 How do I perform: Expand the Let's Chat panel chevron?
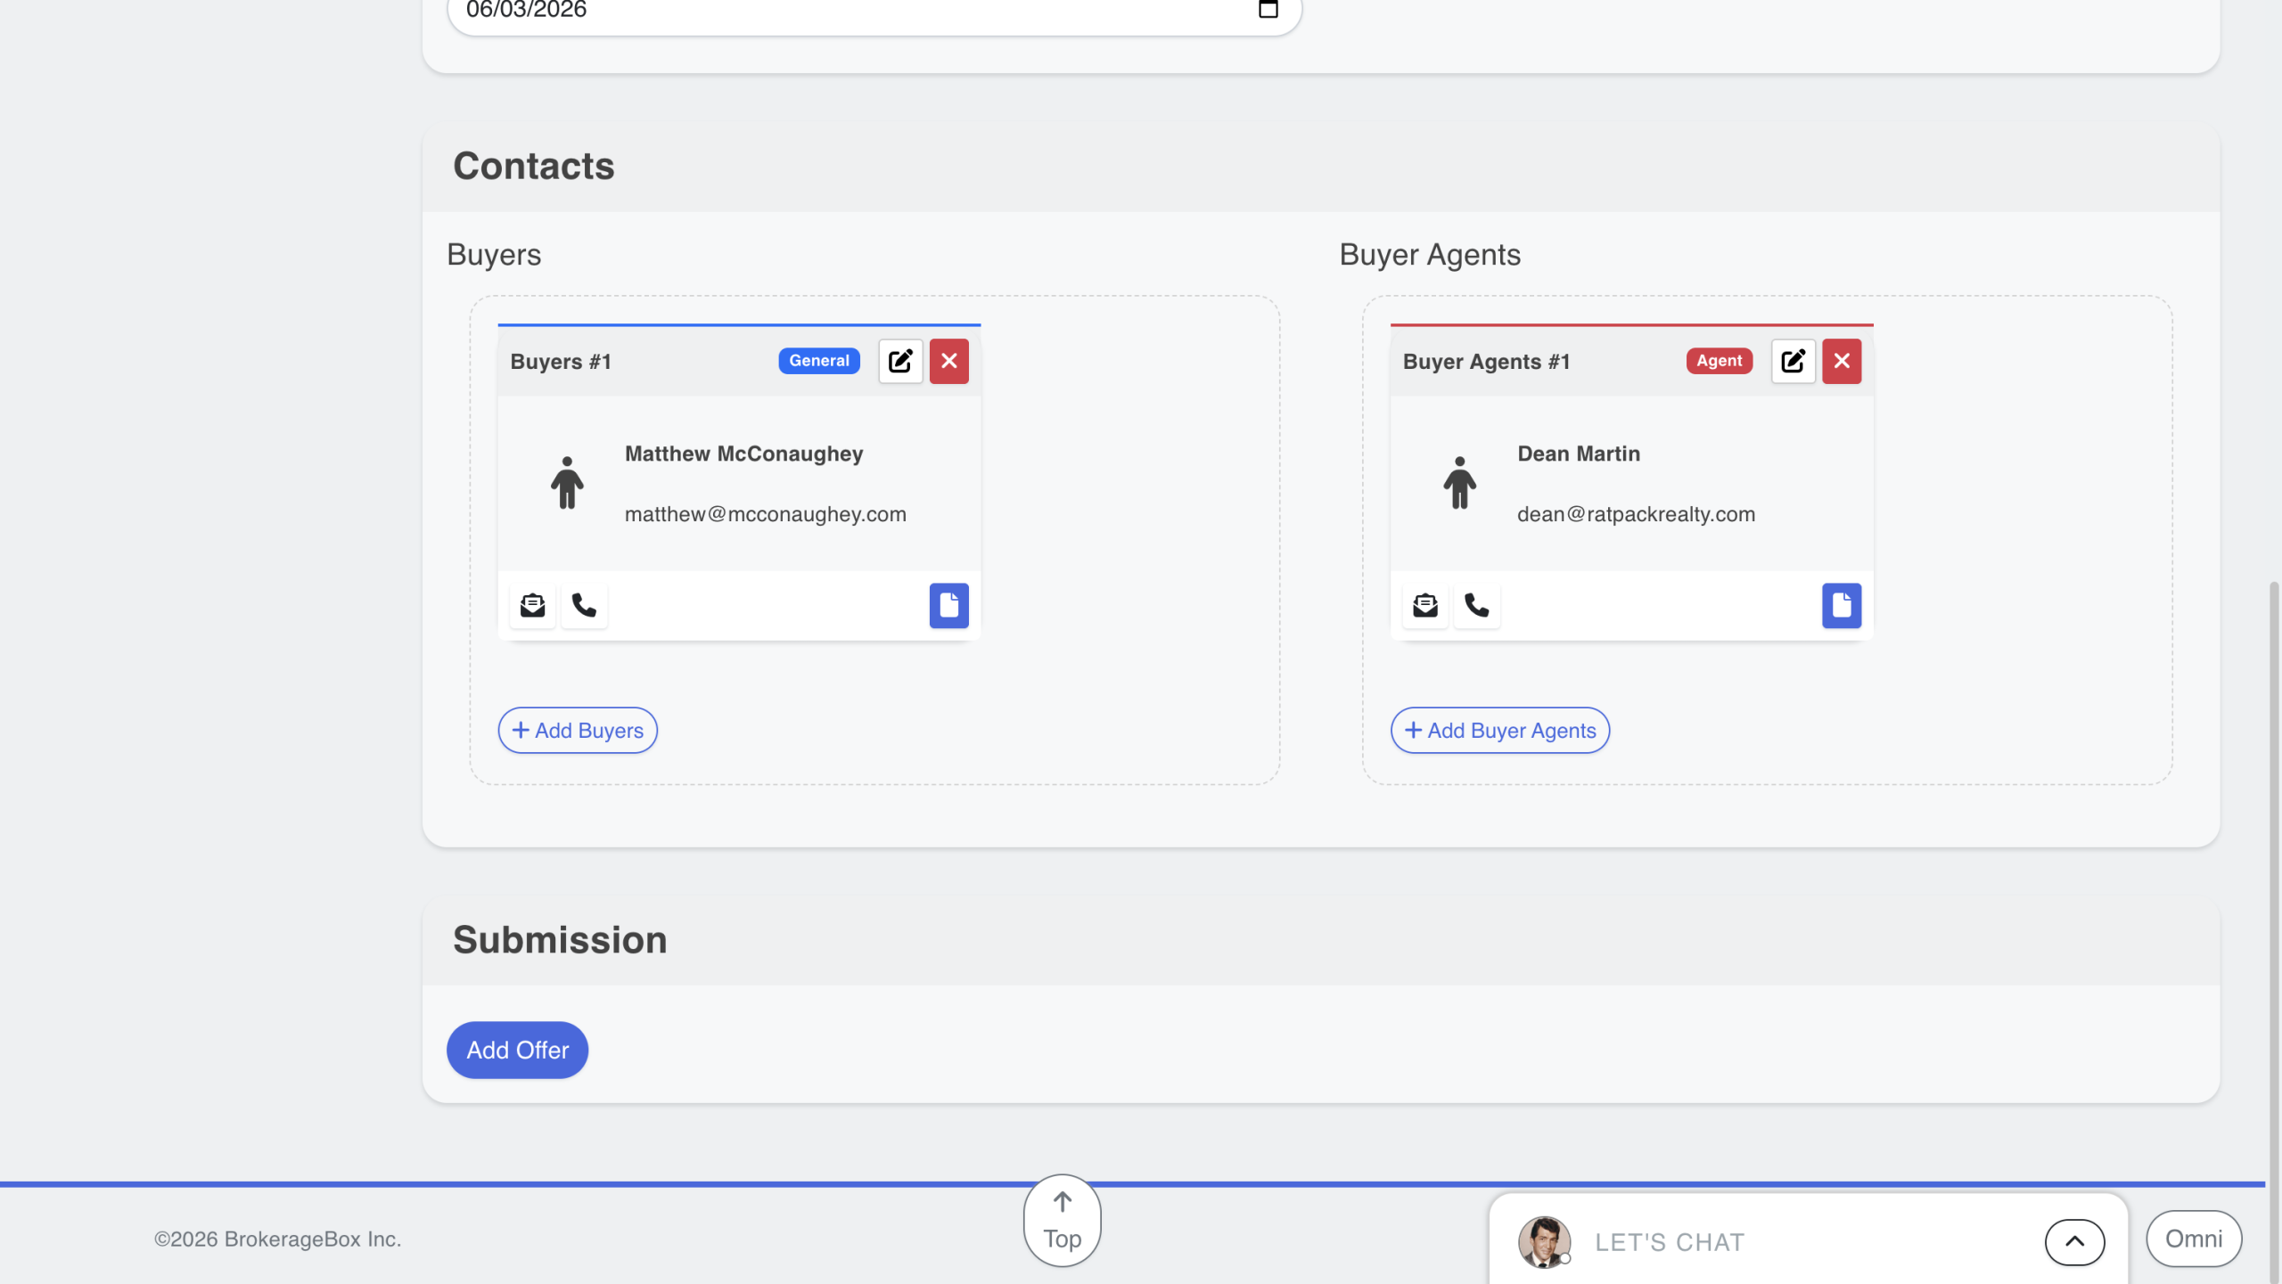pyautogui.click(x=2075, y=1242)
